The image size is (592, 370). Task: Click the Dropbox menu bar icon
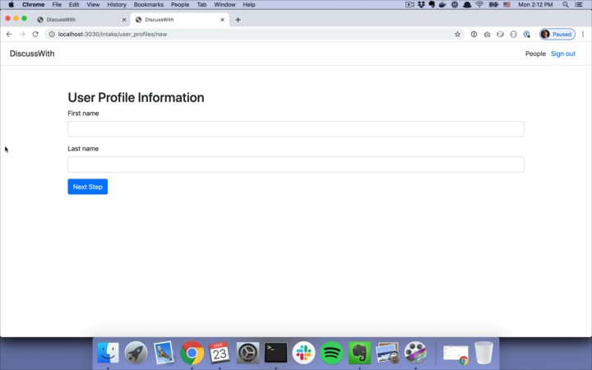pos(421,5)
